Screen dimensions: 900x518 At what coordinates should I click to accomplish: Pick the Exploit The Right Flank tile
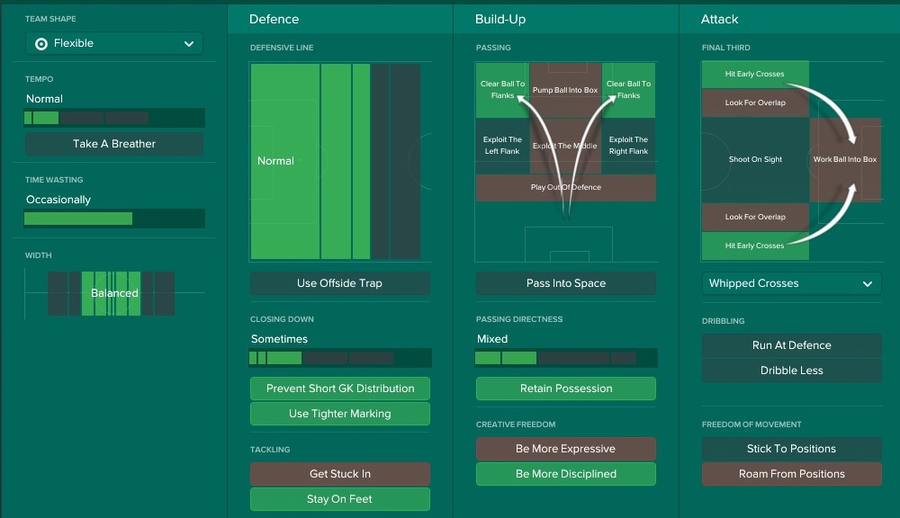point(628,146)
